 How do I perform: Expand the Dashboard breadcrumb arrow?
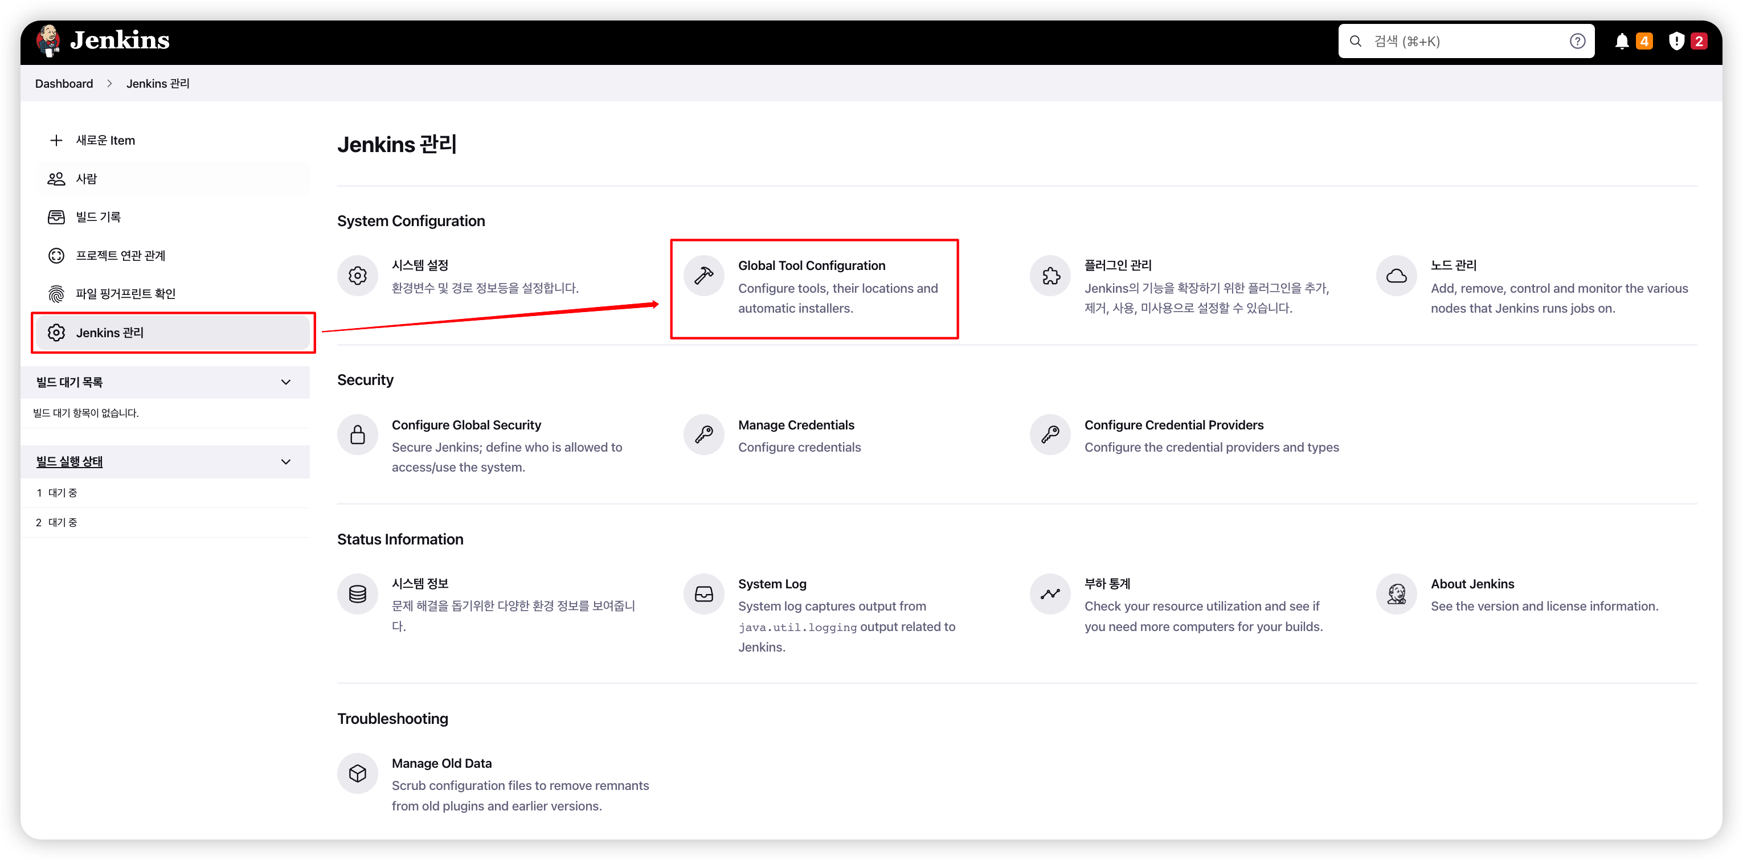109,83
